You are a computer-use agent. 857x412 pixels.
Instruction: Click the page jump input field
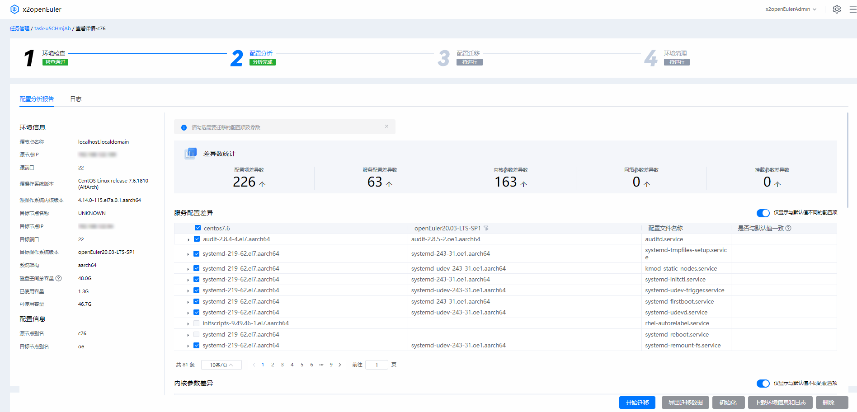376,365
